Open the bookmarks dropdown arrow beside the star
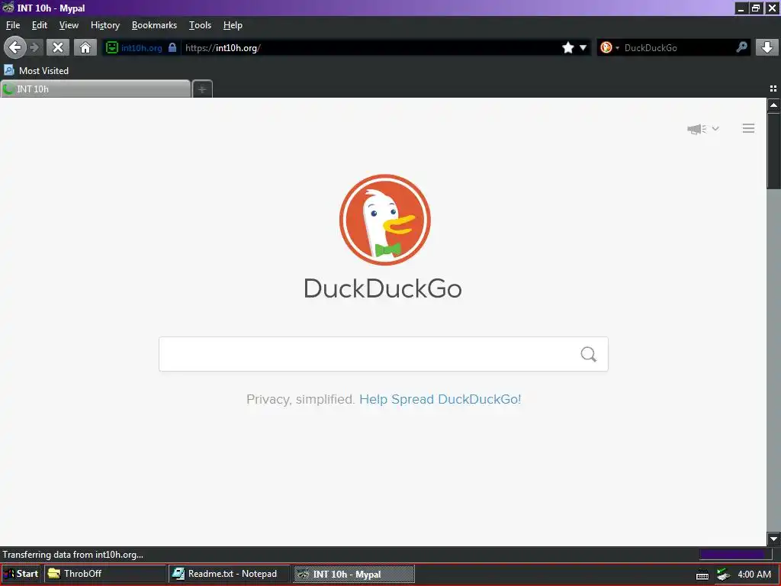 tap(583, 48)
